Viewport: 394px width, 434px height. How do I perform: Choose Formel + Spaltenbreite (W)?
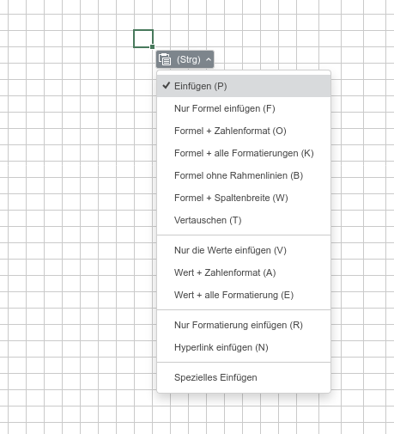(x=244, y=198)
